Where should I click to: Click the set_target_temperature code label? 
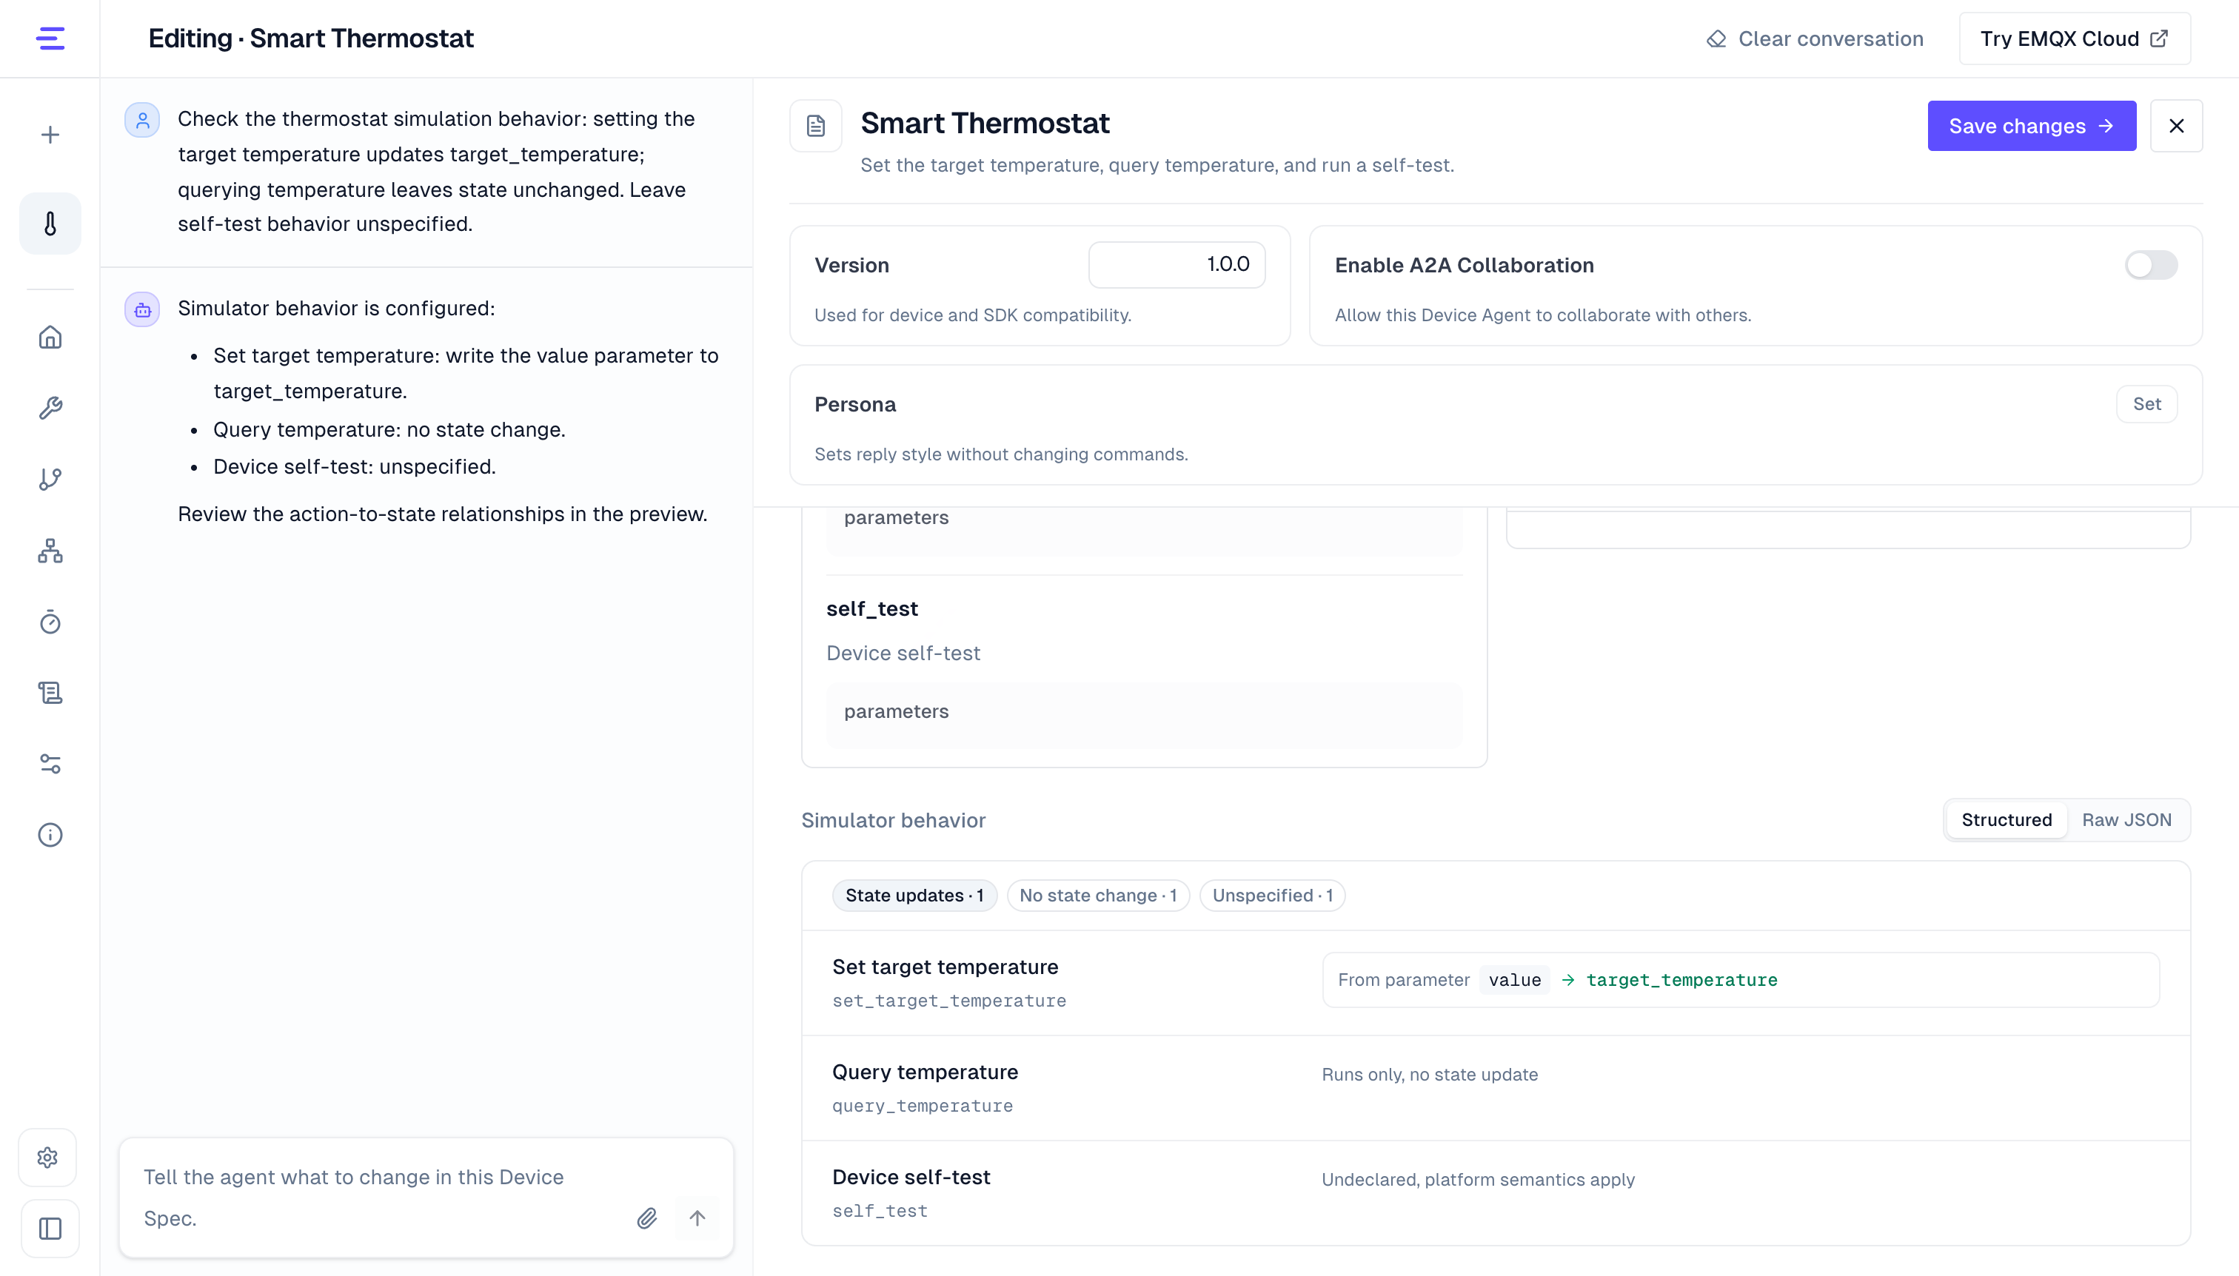pos(948,1001)
